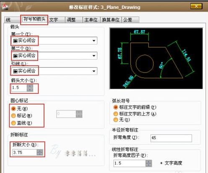The height and width of the screenshot is (173, 208).
Task: Click the dimension preview image
Action: [x=156, y=58]
